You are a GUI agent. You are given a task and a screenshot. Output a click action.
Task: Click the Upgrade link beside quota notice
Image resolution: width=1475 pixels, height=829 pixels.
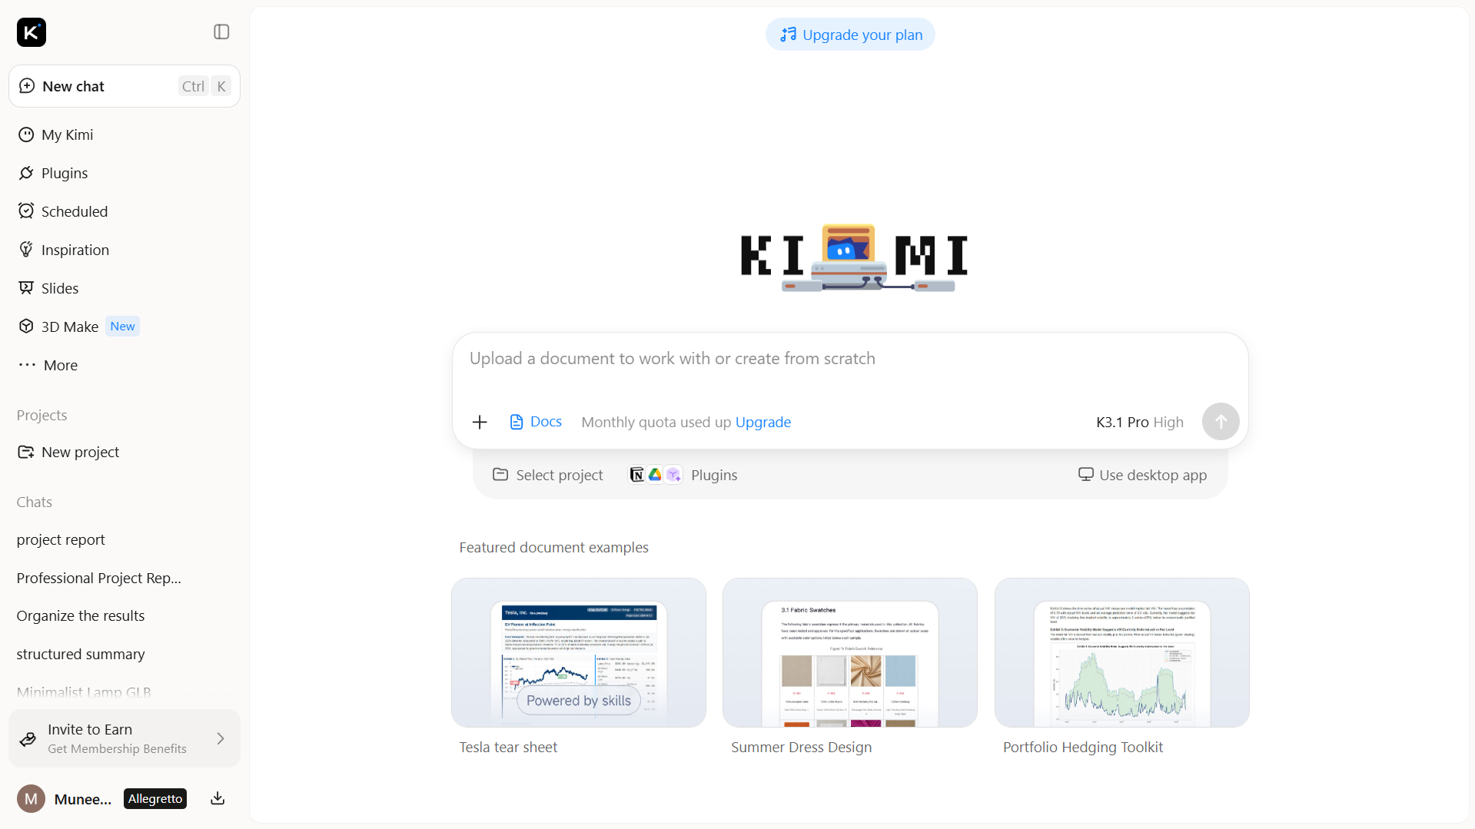coord(763,422)
